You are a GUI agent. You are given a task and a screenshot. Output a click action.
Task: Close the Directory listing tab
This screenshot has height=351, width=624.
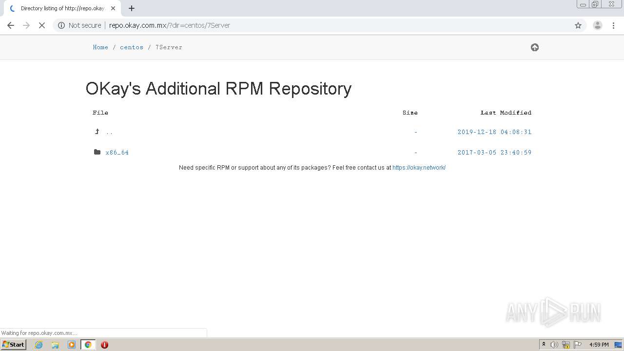click(x=113, y=8)
